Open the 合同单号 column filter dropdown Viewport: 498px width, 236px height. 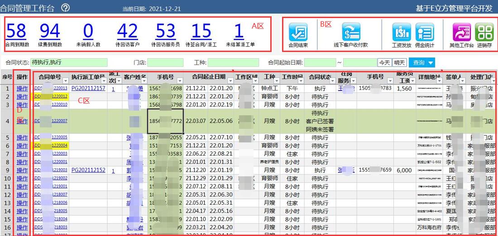tap(66, 80)
